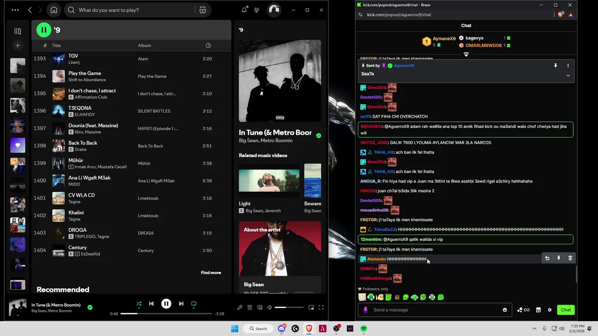Open Liked Songs heart thumbnail in sidebar
Image resolution: width=598 pixels, height=336 pixels.
click(x=18, y=145)
